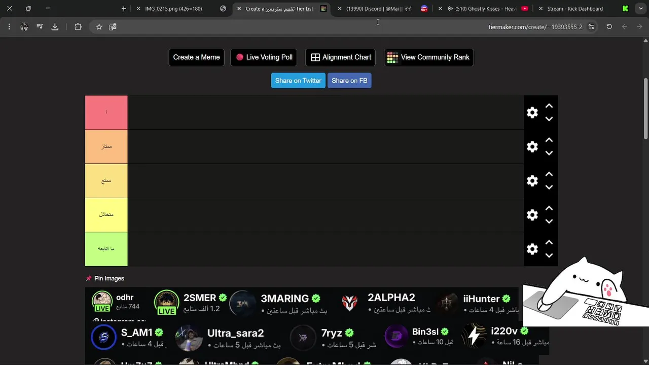Switch to the Ghostly Kisses YouTube tab
The width and height of the screenshot is (649, 365).
click(x=483, y=9)
